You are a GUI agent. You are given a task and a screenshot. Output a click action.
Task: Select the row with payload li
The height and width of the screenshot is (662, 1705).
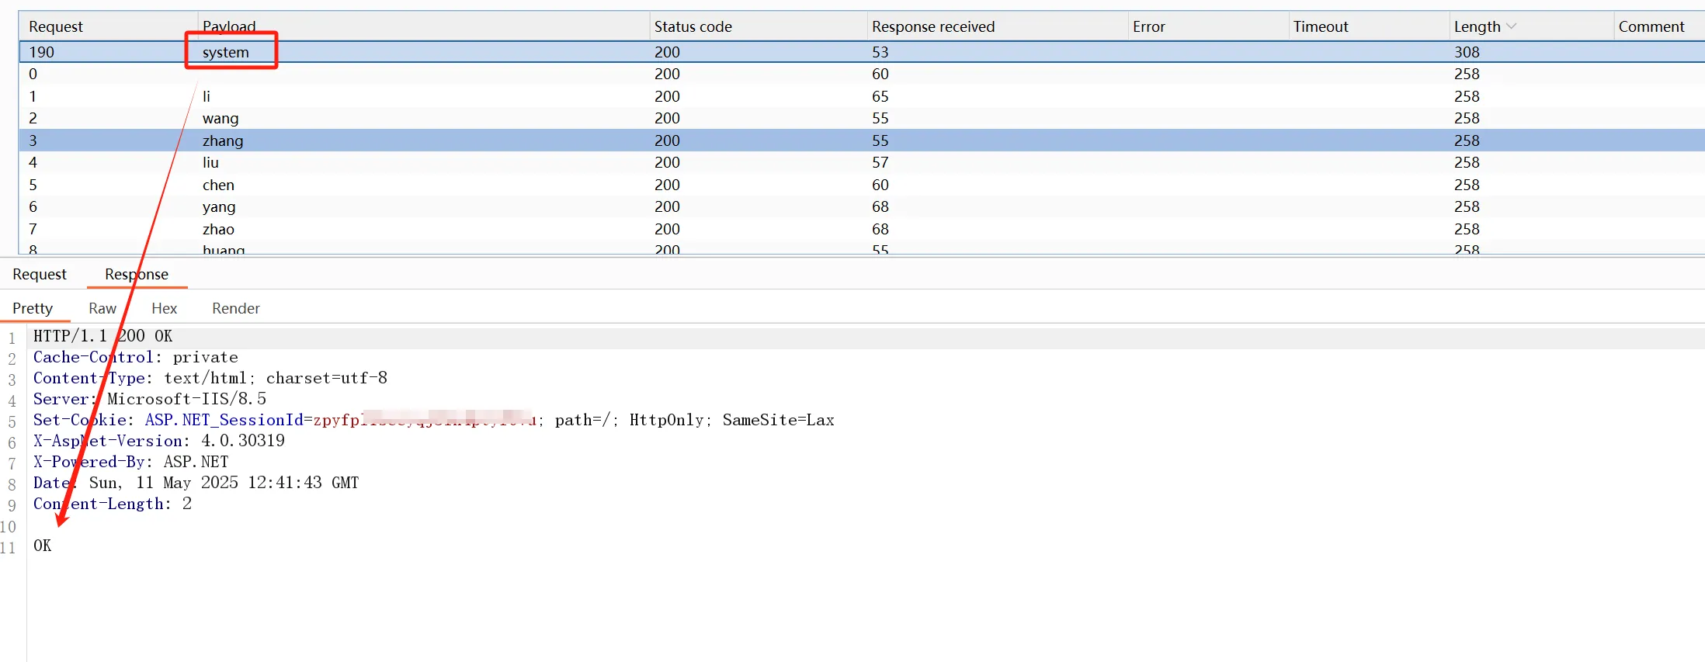click(862, 96)
